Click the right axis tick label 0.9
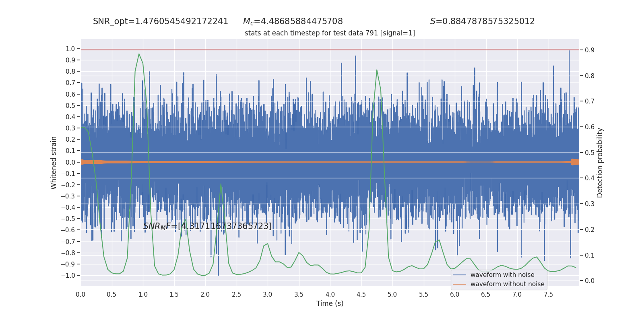 point(590,50)
